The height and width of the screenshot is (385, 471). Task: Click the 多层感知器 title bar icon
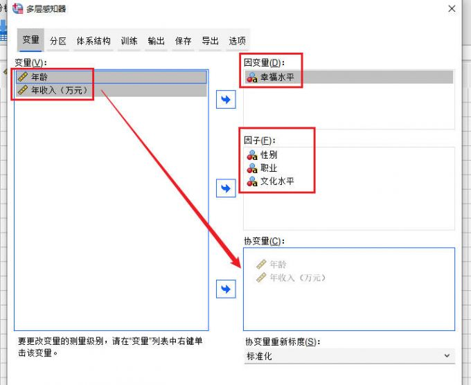tap(17, 9)
